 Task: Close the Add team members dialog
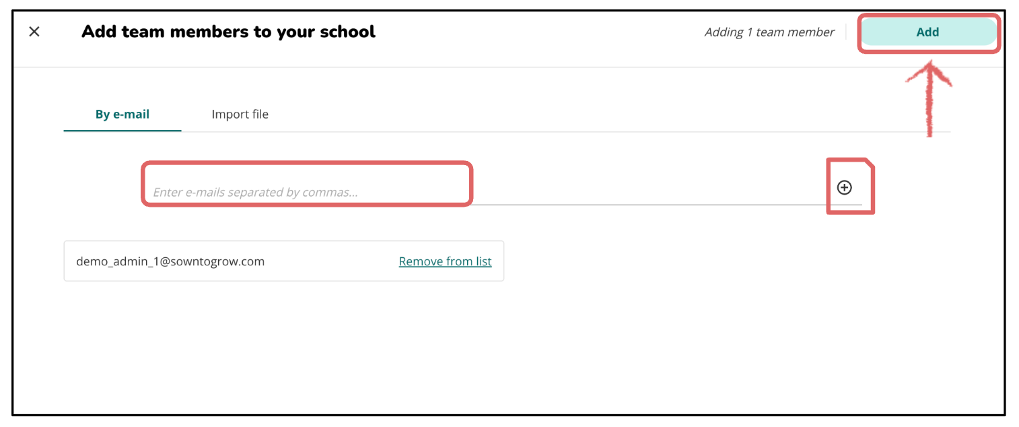(x=34, y=32)
